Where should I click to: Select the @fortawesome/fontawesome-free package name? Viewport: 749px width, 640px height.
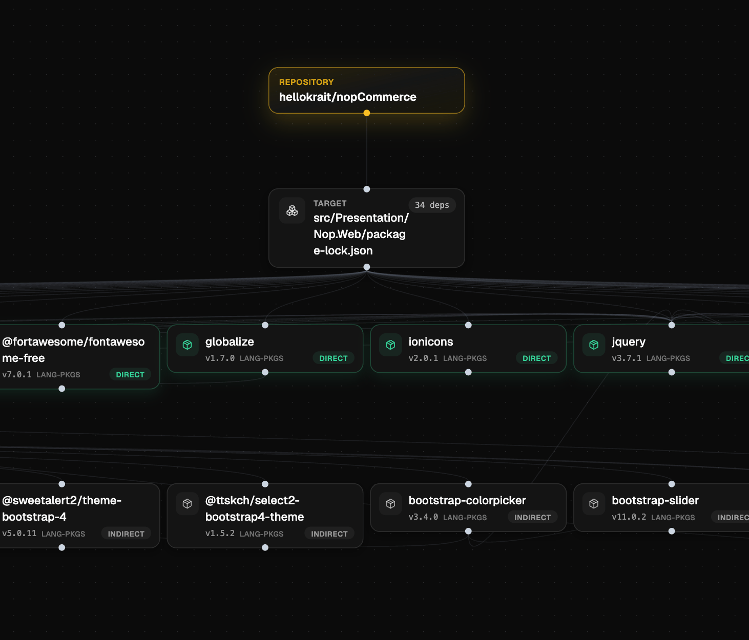click(x=73, y=350)
